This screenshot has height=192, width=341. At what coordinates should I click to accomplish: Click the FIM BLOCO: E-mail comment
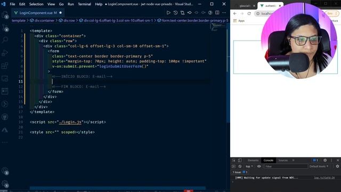point(79,86)
